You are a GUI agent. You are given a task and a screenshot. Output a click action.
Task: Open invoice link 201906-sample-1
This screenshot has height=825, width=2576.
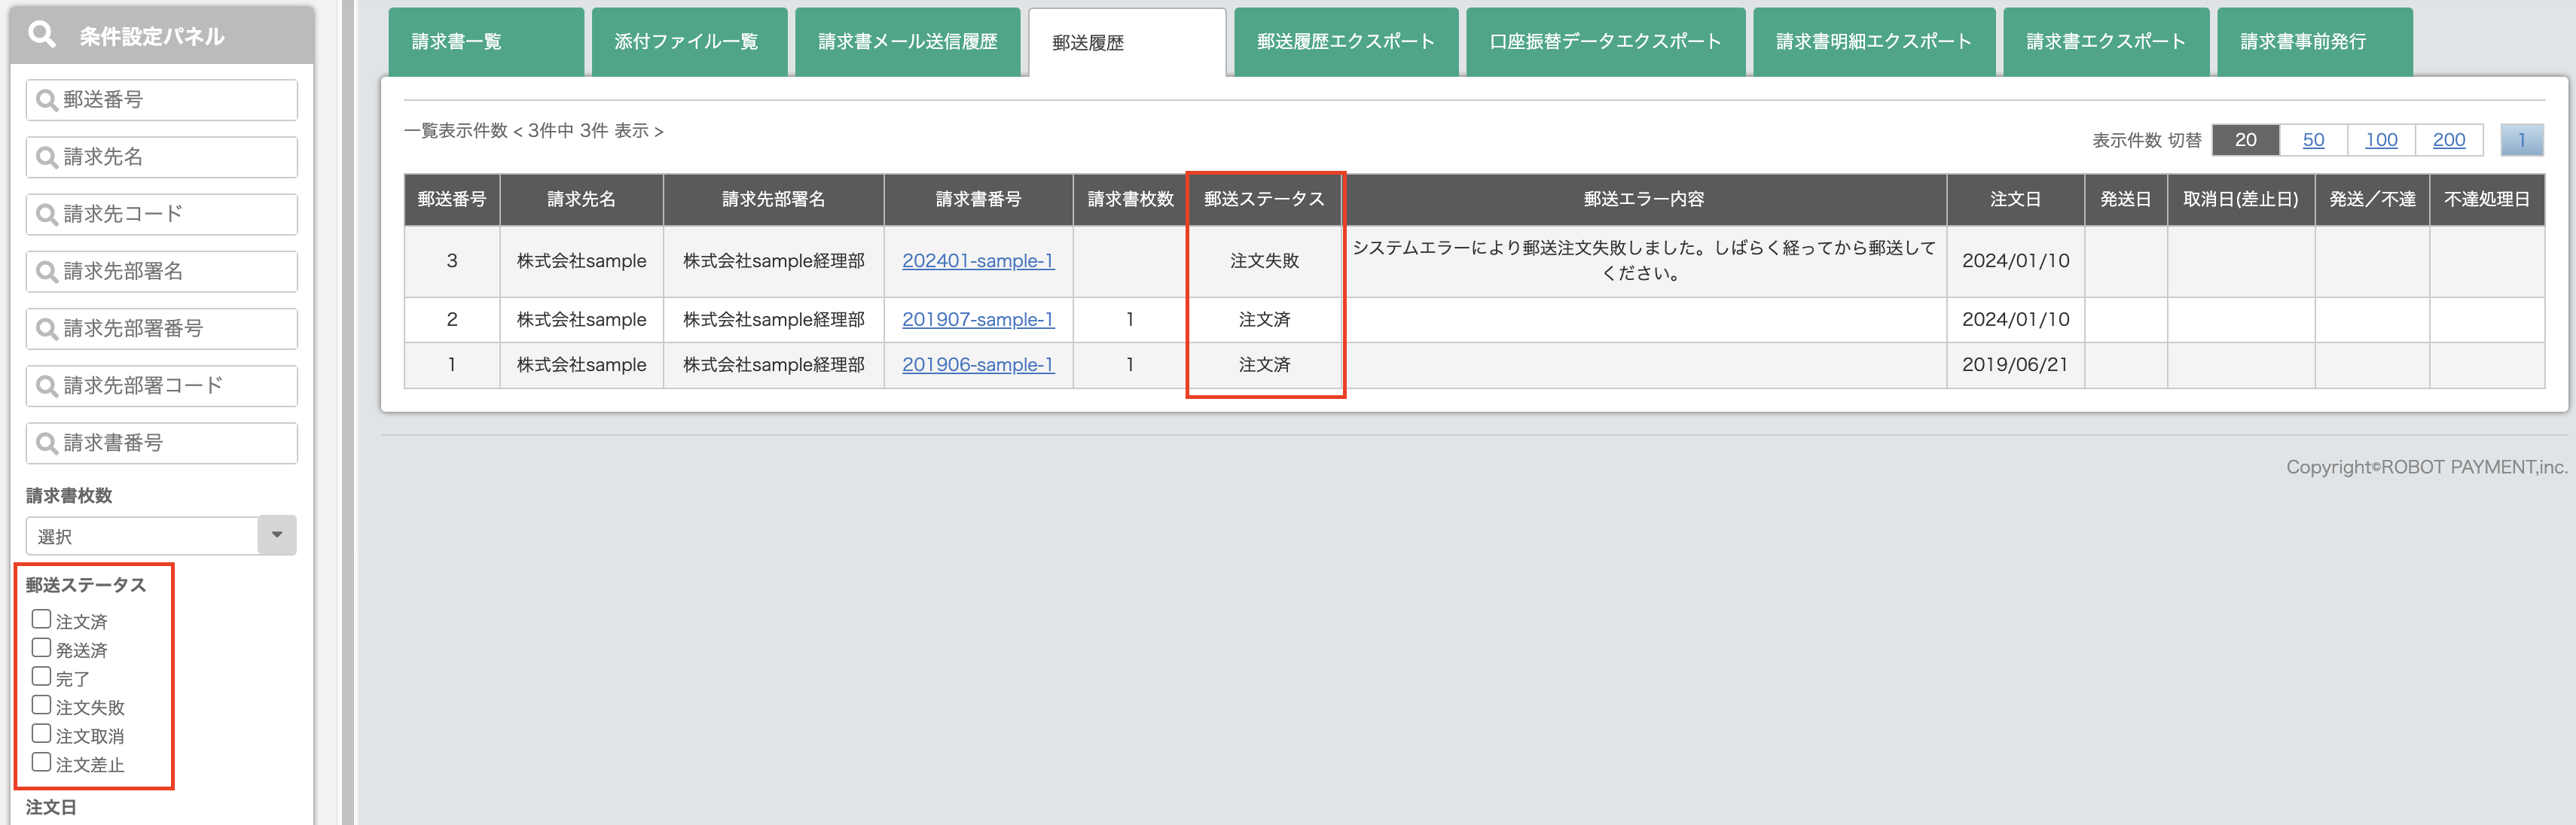[978, 364]
